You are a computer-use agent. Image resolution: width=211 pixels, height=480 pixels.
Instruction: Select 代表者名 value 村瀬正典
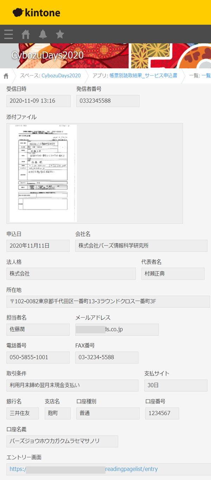173,273
